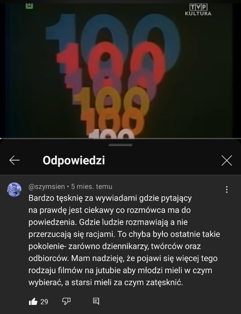Viewport: 241px width, 314px height.
Task: Click the video progress bar below player
Action: pos(121,138)
